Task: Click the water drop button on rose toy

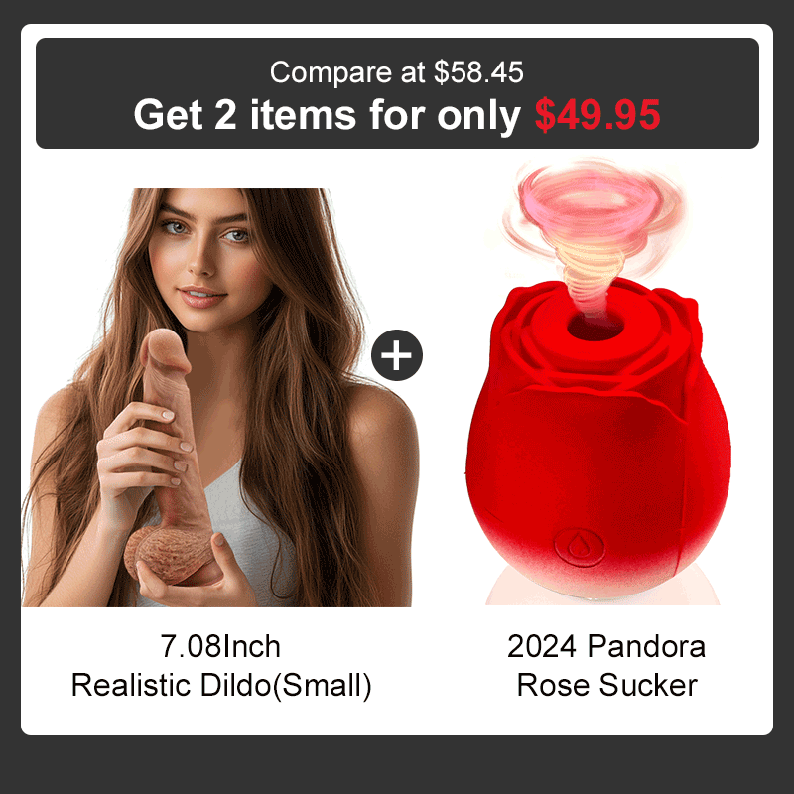Action: [x=580, y=547]
